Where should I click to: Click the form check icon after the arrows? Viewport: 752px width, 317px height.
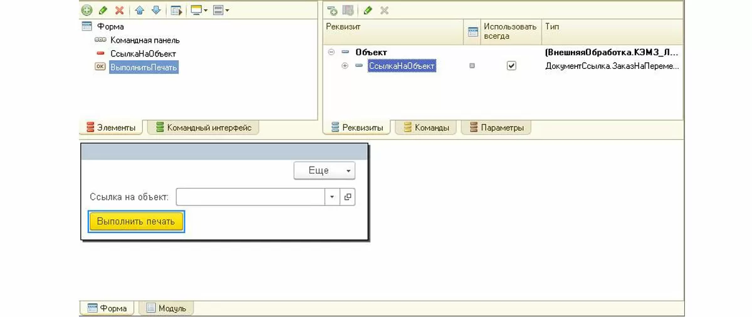tap(176, 11)
